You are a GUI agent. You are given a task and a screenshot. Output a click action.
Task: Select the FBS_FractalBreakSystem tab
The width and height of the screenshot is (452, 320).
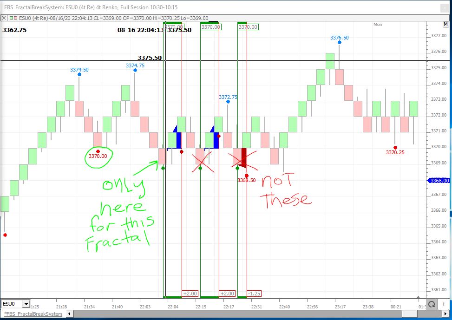pos(33,314)
